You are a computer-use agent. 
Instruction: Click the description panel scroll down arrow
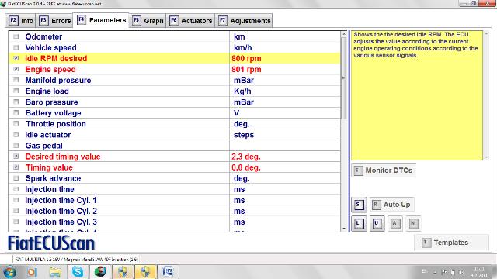pyautogui.click(x=487, y=157)
